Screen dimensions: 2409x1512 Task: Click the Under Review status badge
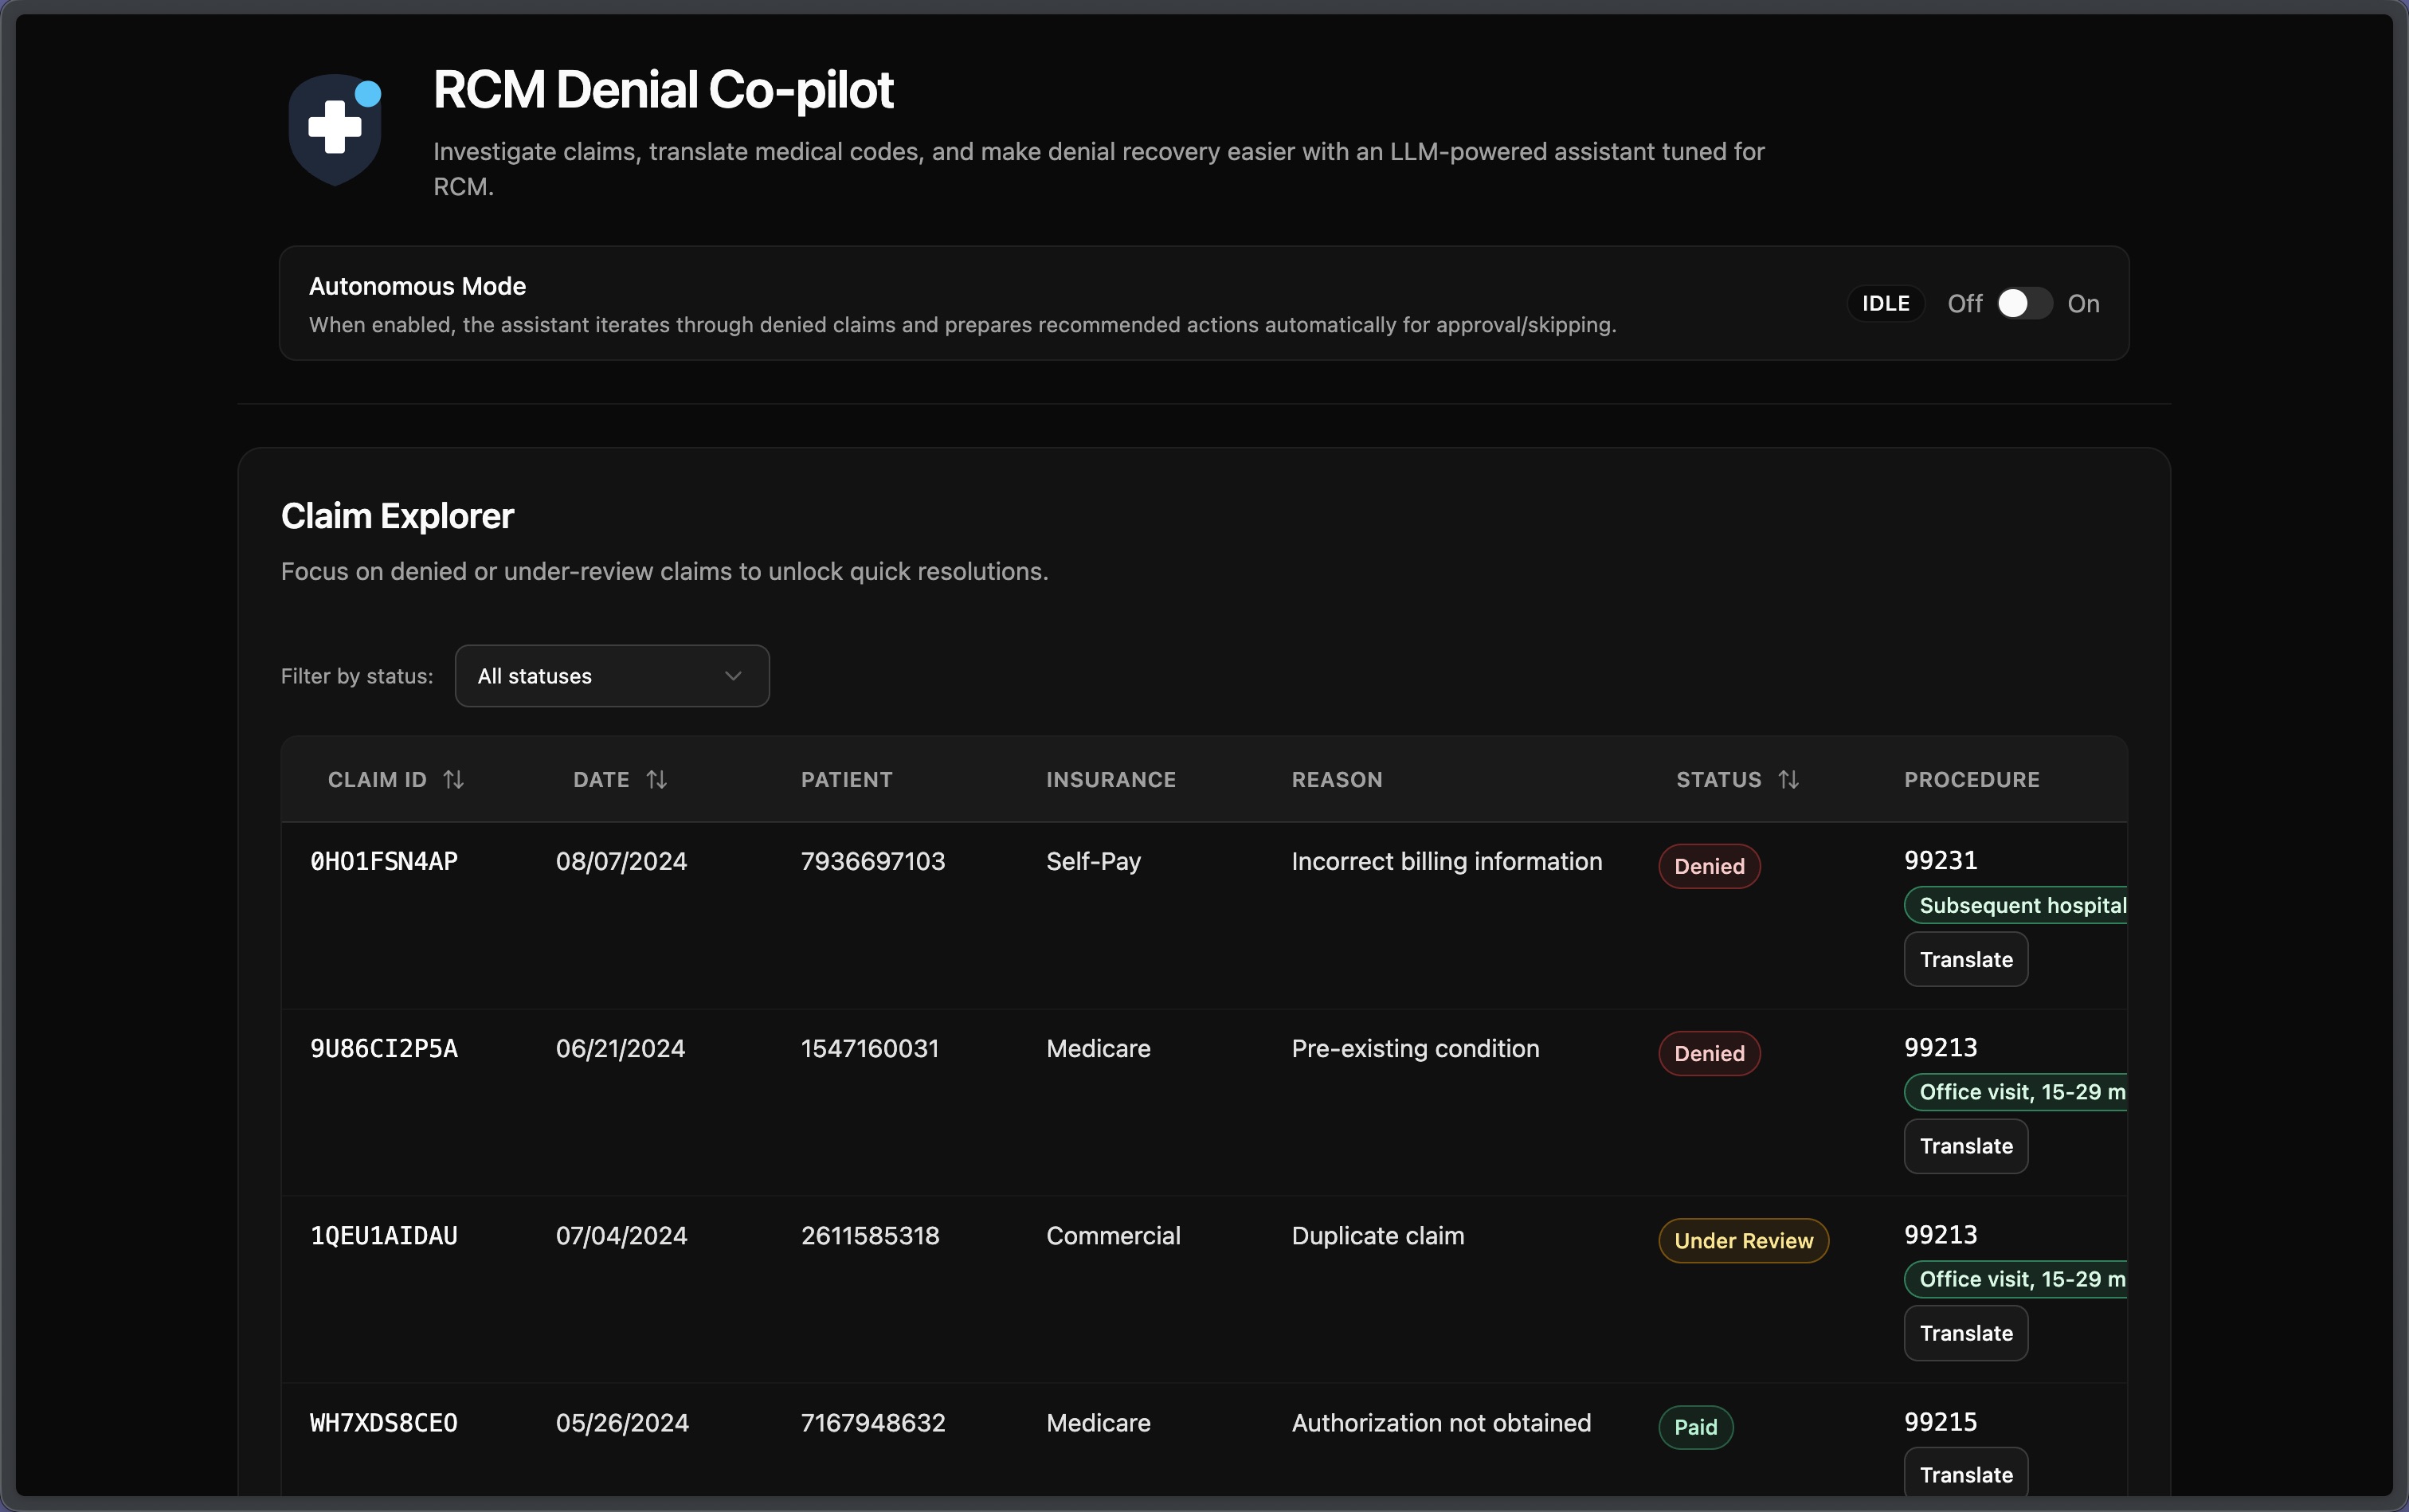point(1743,1240)
